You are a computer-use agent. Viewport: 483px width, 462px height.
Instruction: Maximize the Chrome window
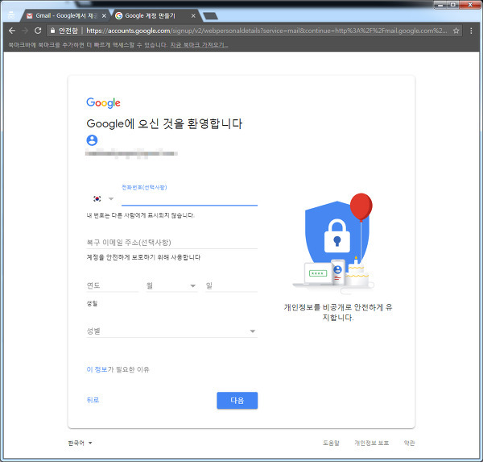pos(452,5)
